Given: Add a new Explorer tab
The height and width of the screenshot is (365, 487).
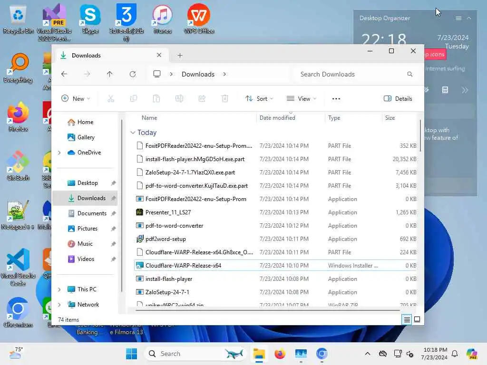Looking at the screenshot, I should tap(180, 56).
